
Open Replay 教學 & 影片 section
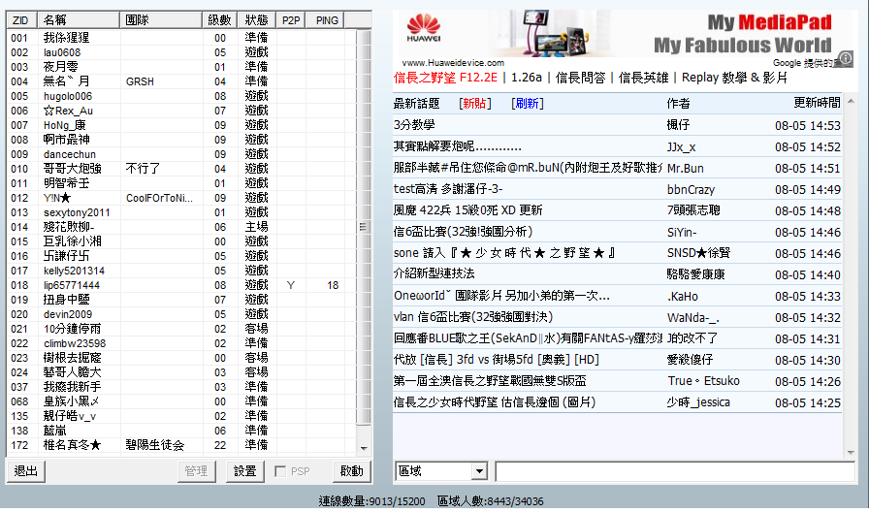[x=734, y=78]
